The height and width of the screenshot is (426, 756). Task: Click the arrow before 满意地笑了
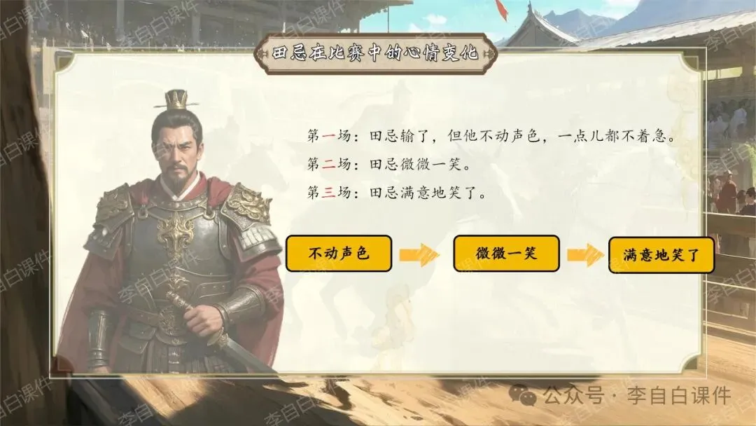[584, 255]
